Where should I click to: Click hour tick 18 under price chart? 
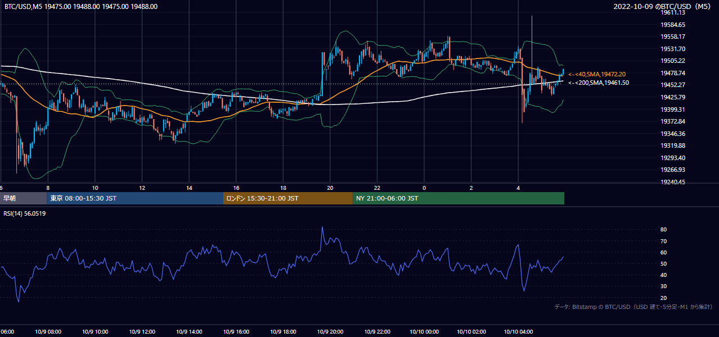pyautogui.click(x=283, y=188)
